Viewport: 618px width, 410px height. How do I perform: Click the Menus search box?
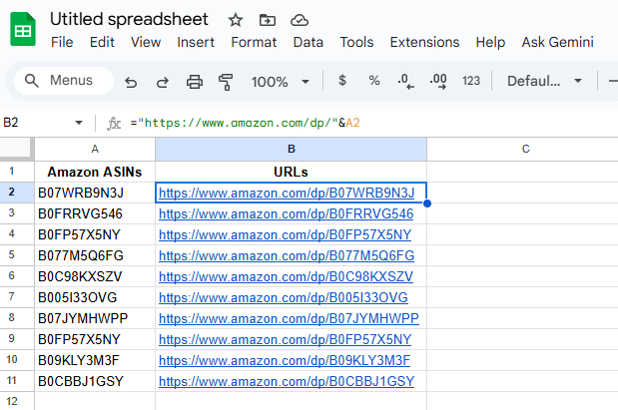60,82
